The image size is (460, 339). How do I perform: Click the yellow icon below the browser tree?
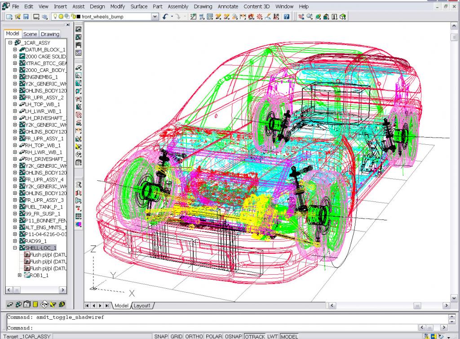click(35, 304)
